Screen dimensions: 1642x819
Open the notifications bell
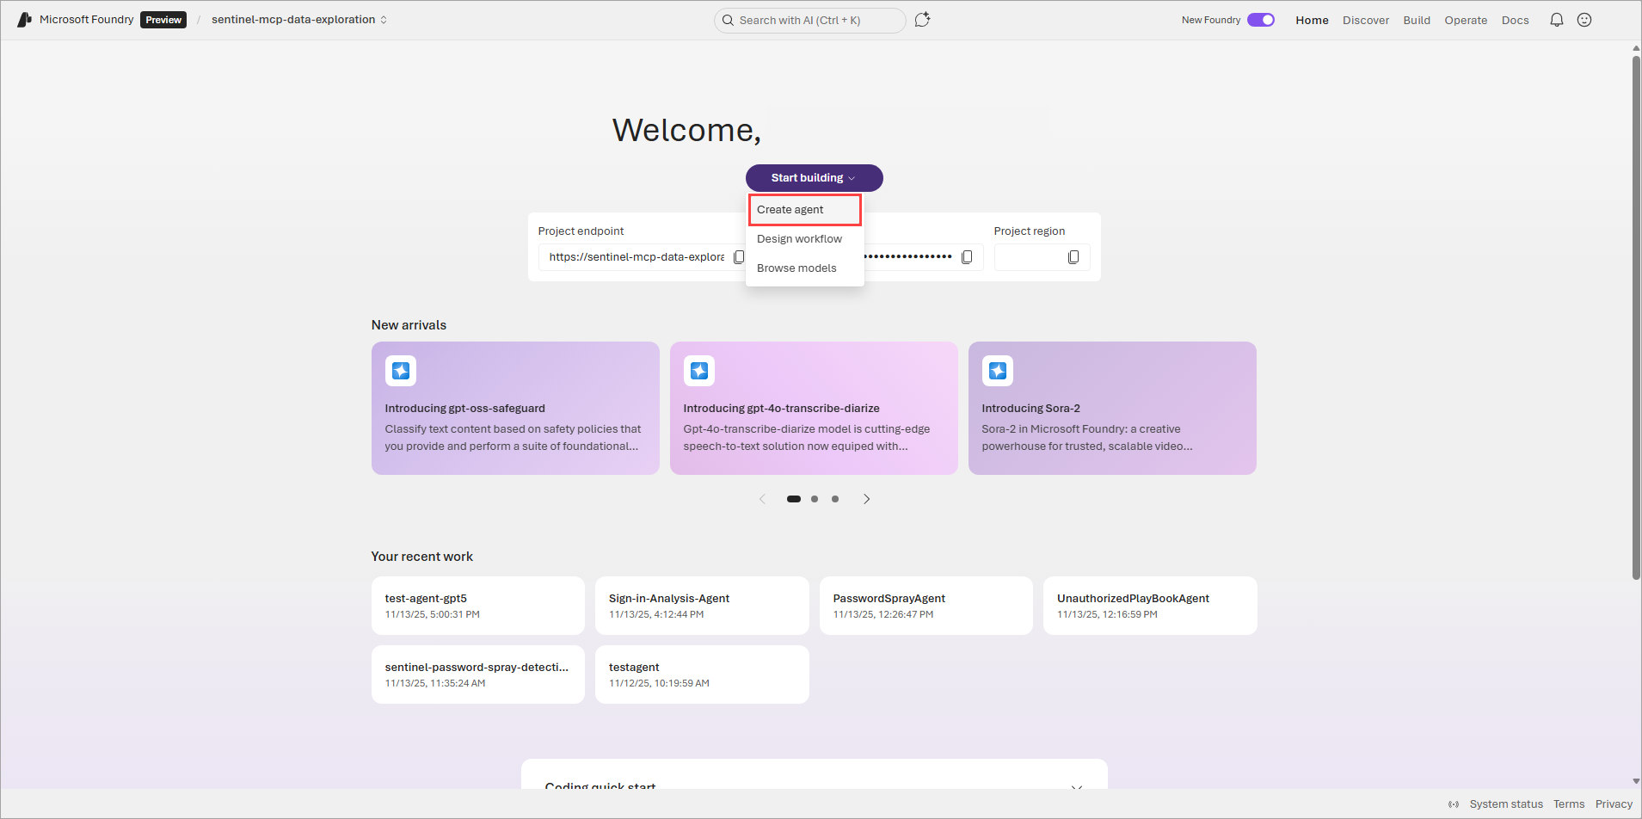pos(1556,20)
